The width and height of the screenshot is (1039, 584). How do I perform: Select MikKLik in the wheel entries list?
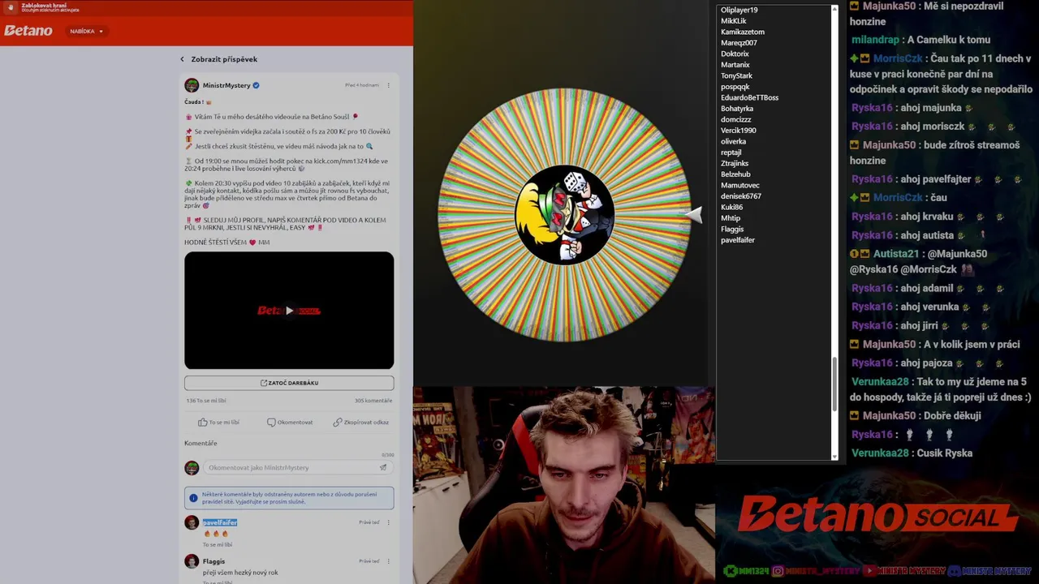734,21
